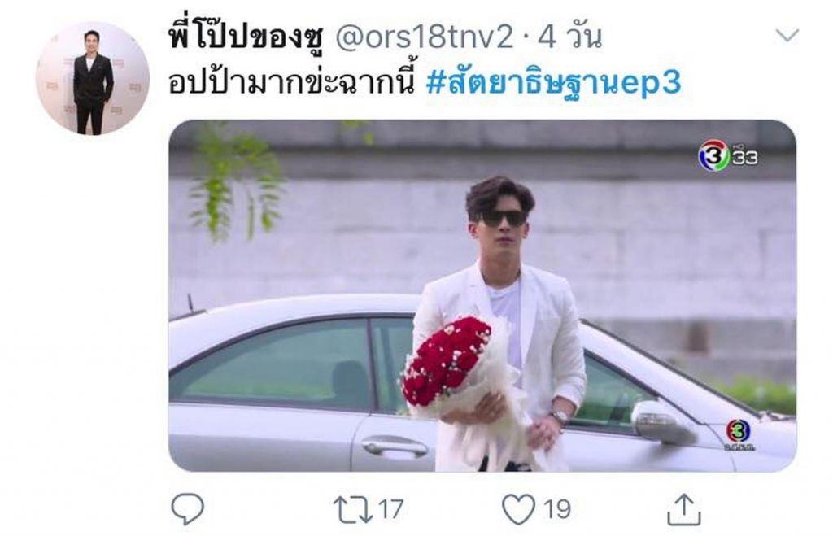The width and height of the screenshot is (833, 536).
Task: Retweet this post using the arrows icon
Action: coord(353,509)
